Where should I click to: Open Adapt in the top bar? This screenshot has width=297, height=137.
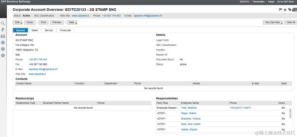pyautogui.click(x=271, y=2)
